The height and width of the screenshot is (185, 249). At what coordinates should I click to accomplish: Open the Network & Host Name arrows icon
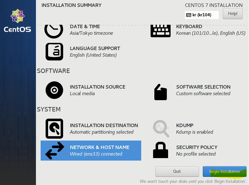click(x=55, y=151)
